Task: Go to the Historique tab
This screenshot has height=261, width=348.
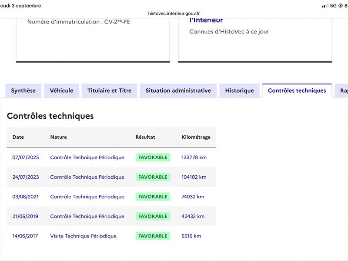Action: (x=240, y=90)
